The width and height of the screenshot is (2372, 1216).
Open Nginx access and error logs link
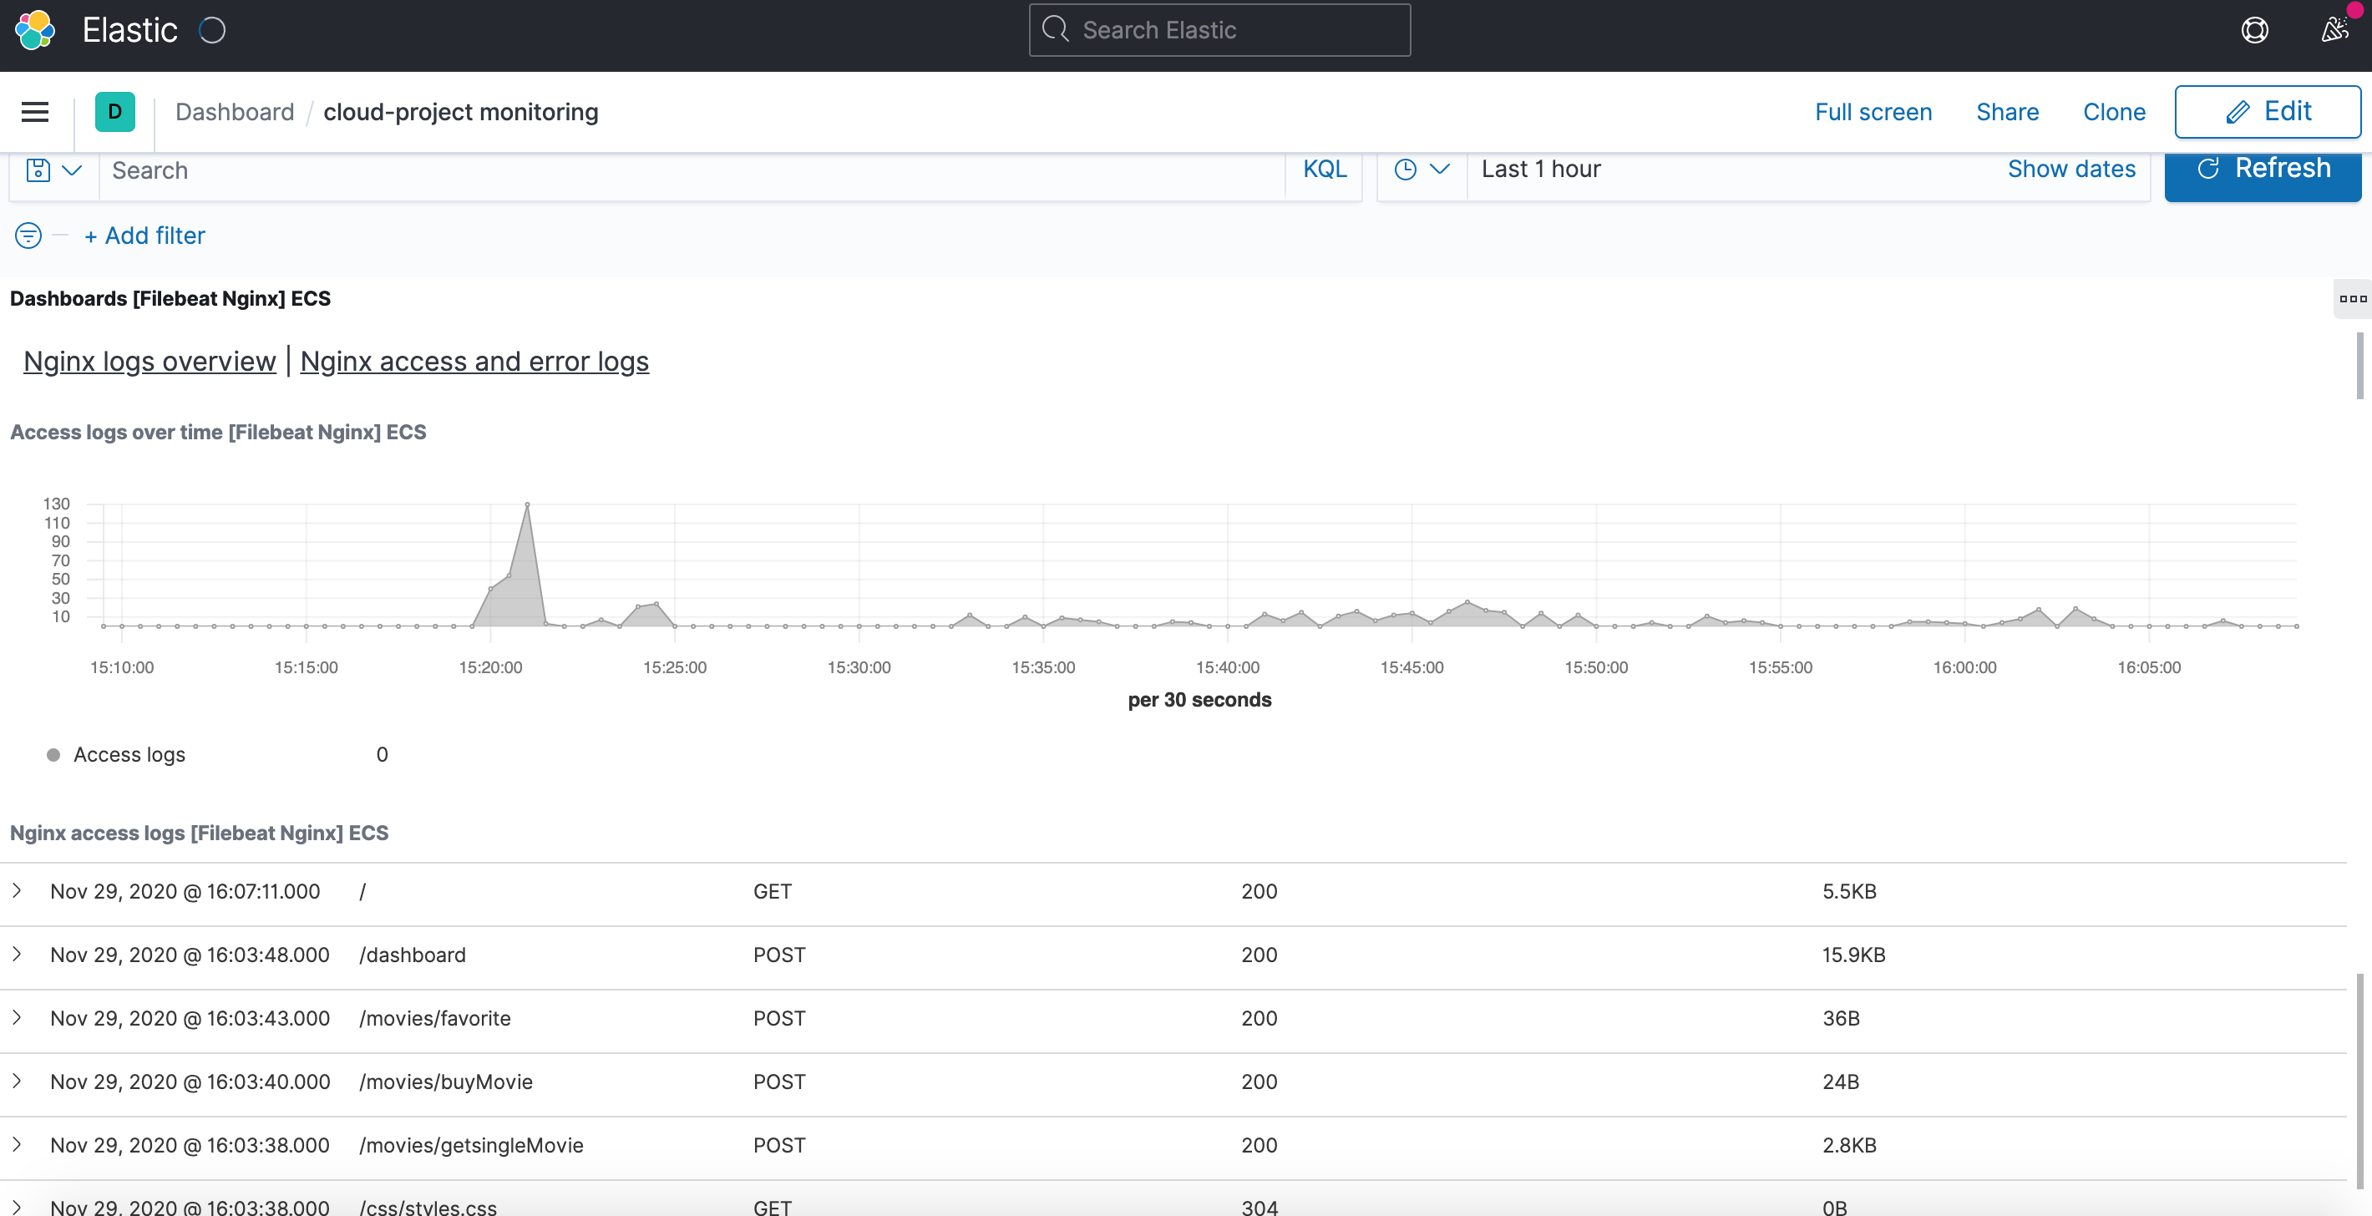474,361
